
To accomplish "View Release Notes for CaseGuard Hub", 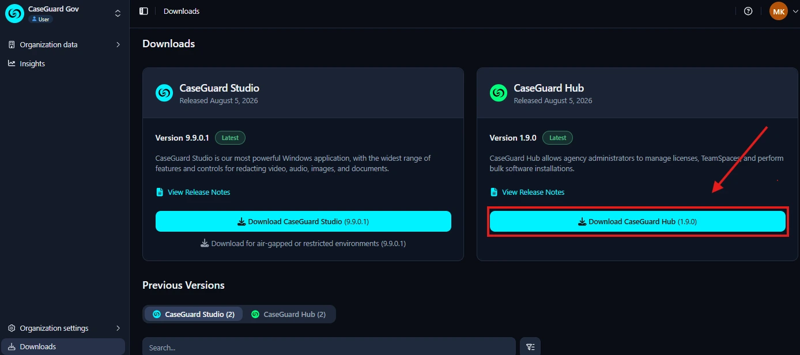I will (533, 192).
